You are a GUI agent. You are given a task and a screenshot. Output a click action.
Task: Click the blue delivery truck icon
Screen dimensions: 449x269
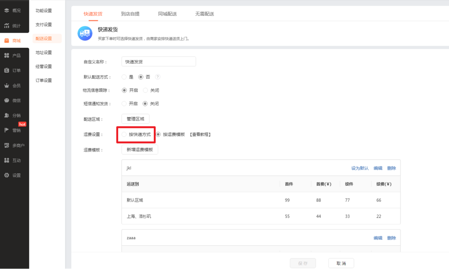click(85, 34)
